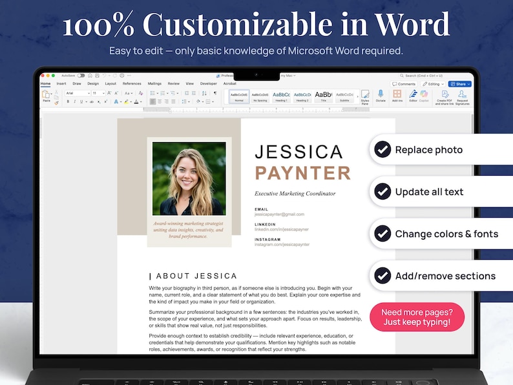Switch to the Design tab
Screen dimensions: 513x385
pos(93,84)
